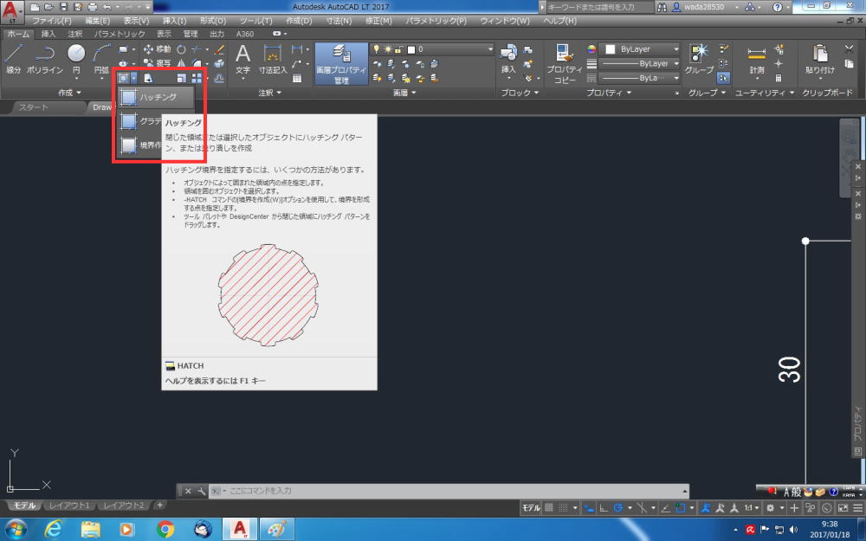
Task: Expand the ユーティリティ (Utilities) panel
Action: [765, 93]
